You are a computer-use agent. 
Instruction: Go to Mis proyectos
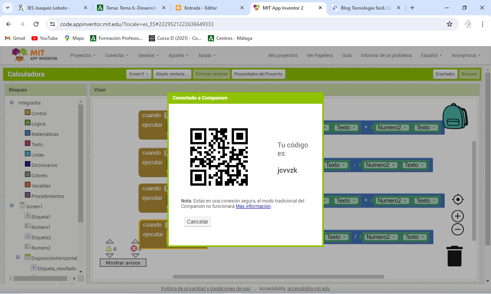point(283,55)
